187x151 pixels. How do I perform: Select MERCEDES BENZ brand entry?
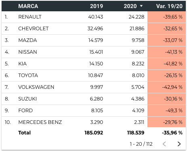tap(40, 122)
